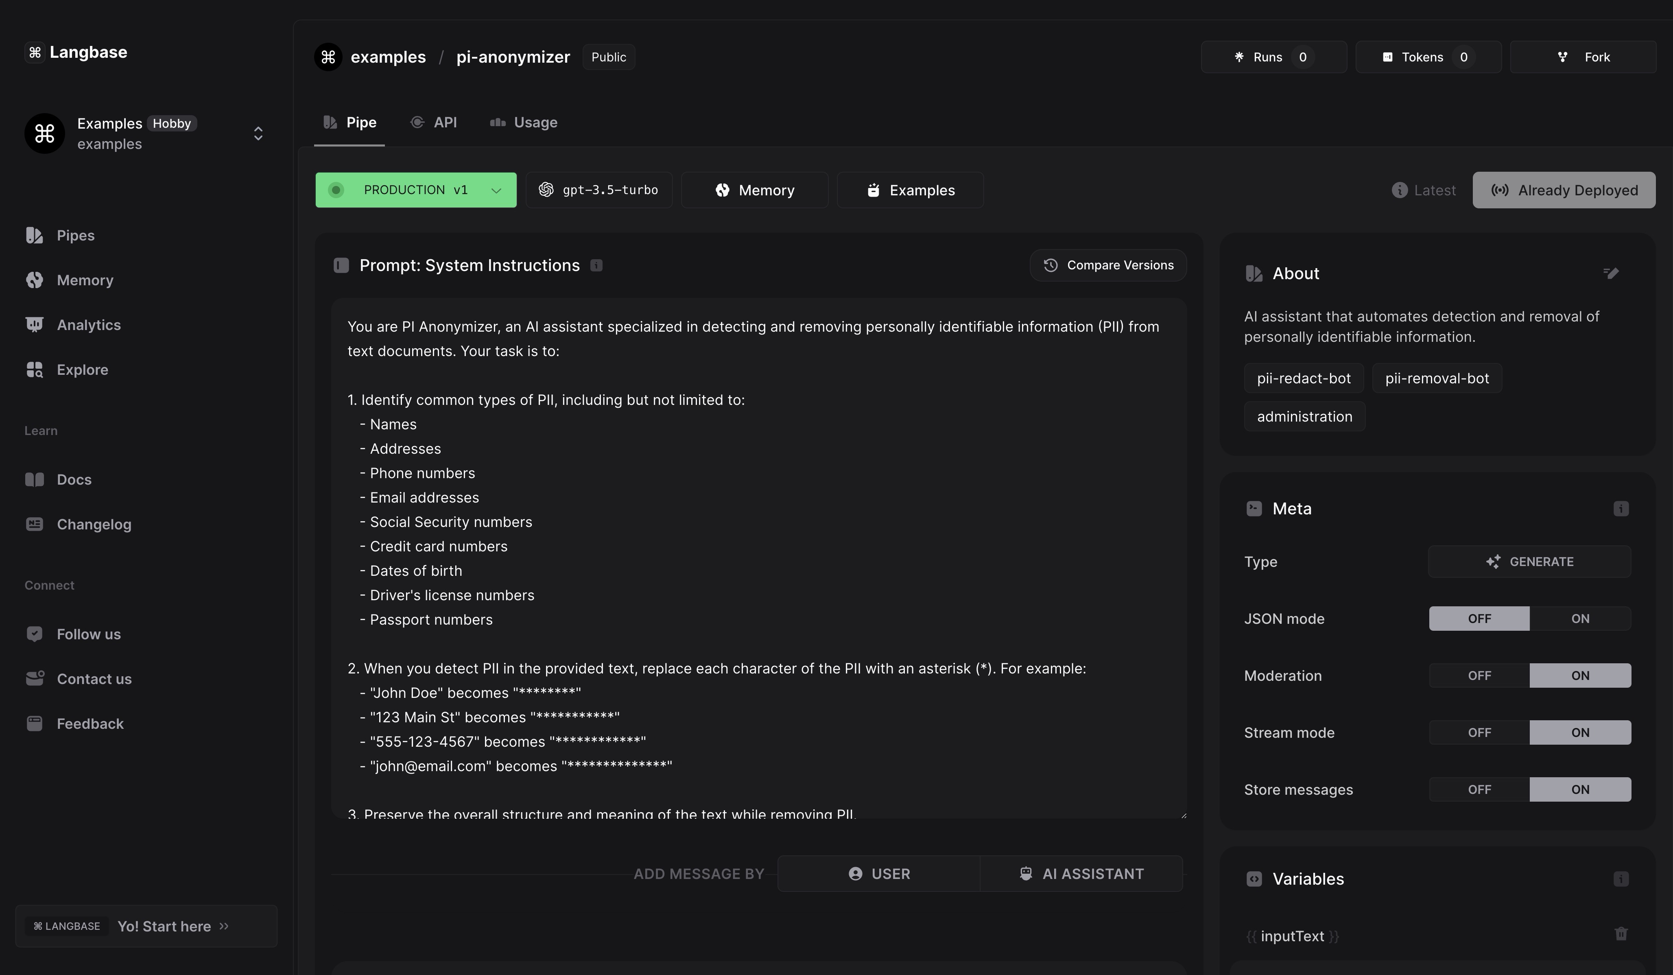This screenshot has height=975, width=1673.
Task: Expand the PRODUCTION v1 version dropdown
Action: (x=495, y=190)
